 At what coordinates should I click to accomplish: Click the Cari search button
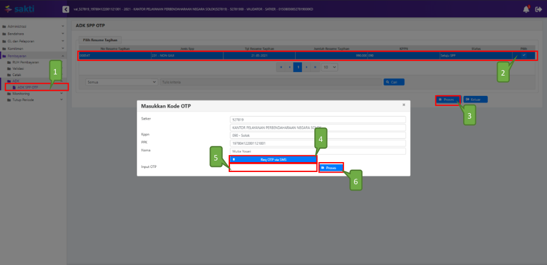pyautogui.click(x=394, y=83)
